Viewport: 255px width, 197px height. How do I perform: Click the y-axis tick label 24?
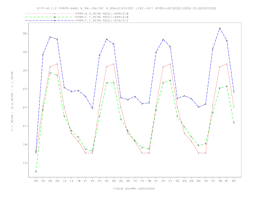tap(24, 108)
